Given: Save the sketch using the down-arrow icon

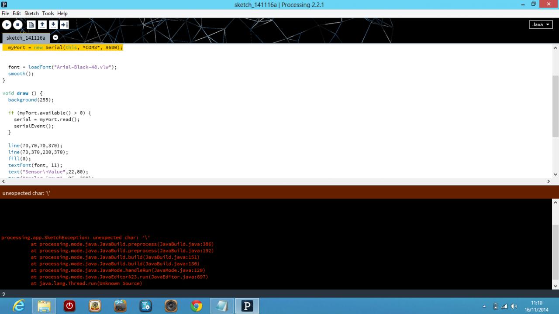Looking at the screenshot, I should coord(53,25).
